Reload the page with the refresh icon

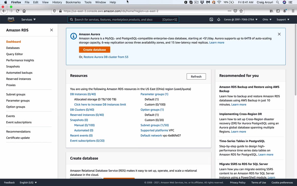pos(18,11)
